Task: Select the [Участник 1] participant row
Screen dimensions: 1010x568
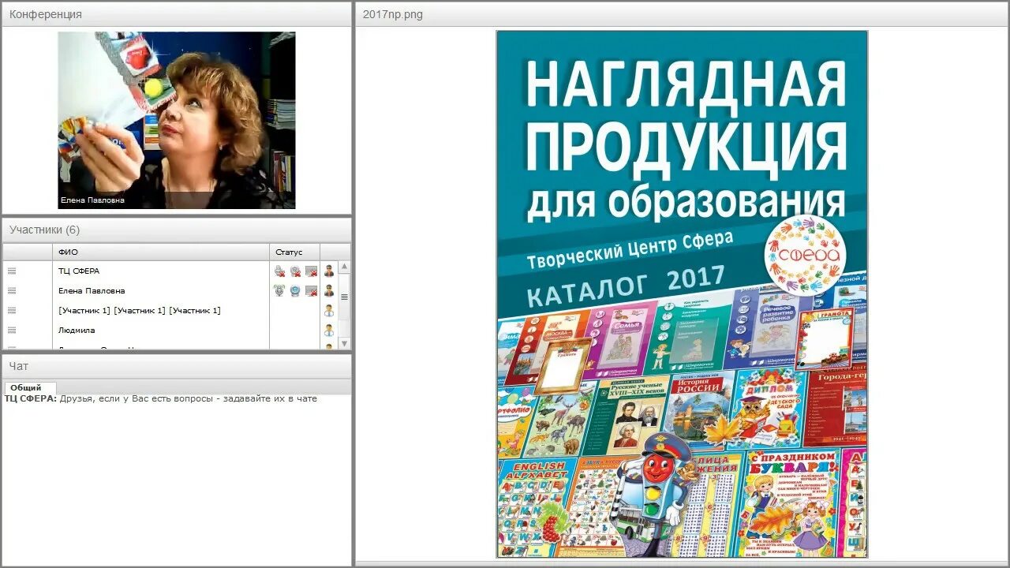Action: click(171, 310)
